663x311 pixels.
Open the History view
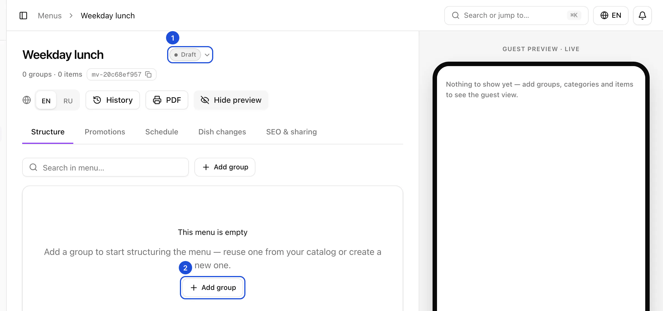[113, 100]
